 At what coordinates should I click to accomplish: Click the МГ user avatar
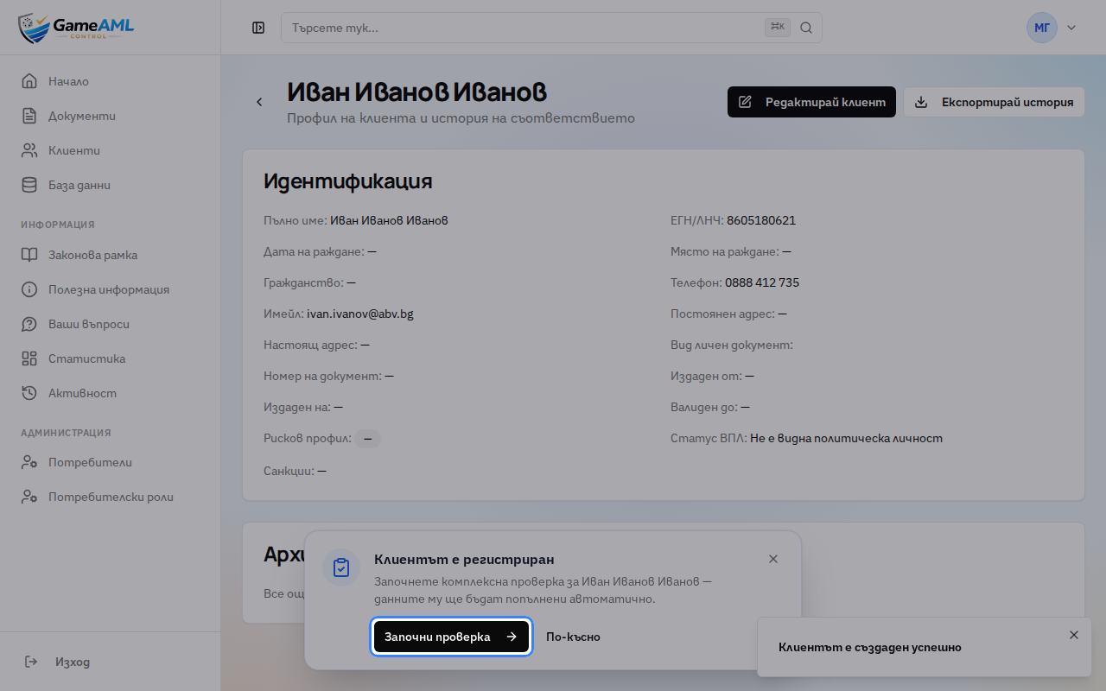point(1042,28)
